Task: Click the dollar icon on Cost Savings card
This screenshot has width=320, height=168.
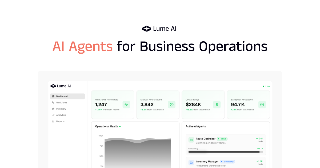Action: point(217,105)
